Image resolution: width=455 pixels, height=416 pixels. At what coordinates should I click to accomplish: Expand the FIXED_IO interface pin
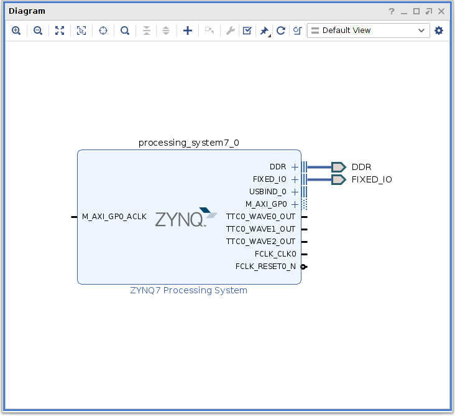(295, 179)
